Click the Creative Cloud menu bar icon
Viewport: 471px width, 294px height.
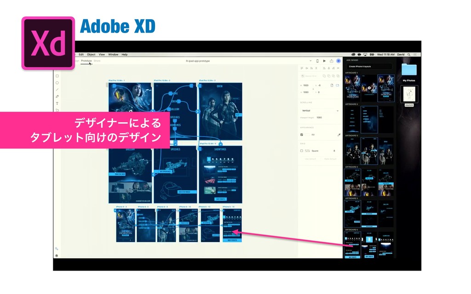(x=353, y=55)
